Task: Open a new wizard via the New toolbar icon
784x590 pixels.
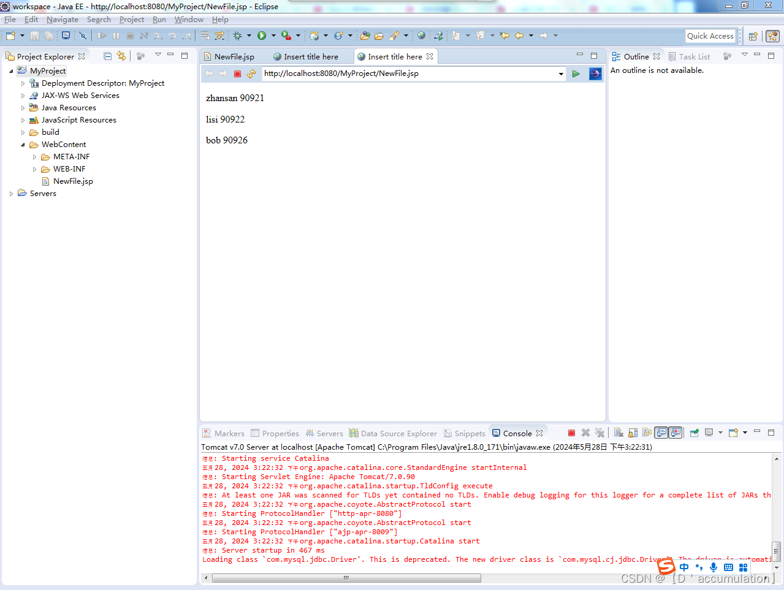Action: coord(9,36)
